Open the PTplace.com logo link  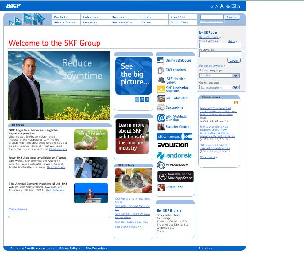tap(173, 165)
